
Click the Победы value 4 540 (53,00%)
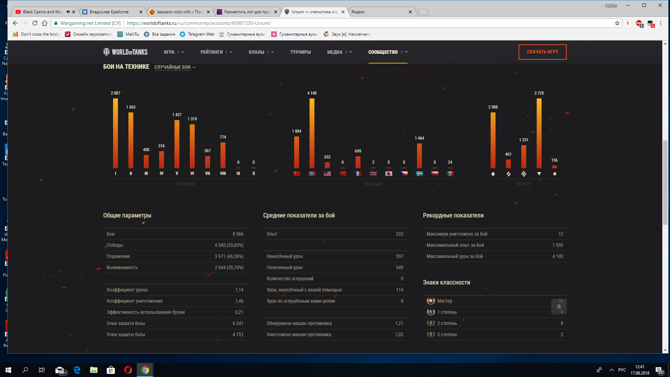coord(229,245)
